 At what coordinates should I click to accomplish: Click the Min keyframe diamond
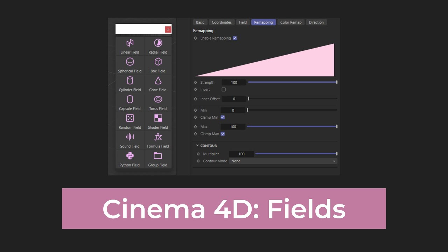pyautogui.click(x=196, y=110)
